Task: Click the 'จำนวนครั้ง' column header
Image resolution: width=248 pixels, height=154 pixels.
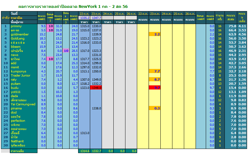Action: click(220, 17)
